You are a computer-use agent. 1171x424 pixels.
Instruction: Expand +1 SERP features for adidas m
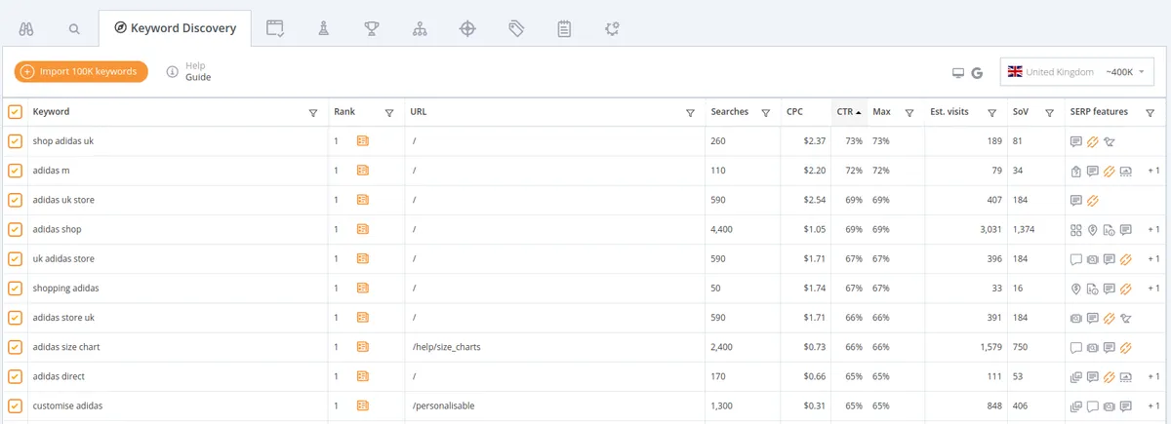pos(1153,171)
